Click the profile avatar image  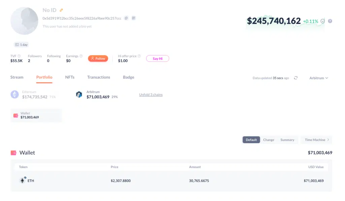coord(24,21)
